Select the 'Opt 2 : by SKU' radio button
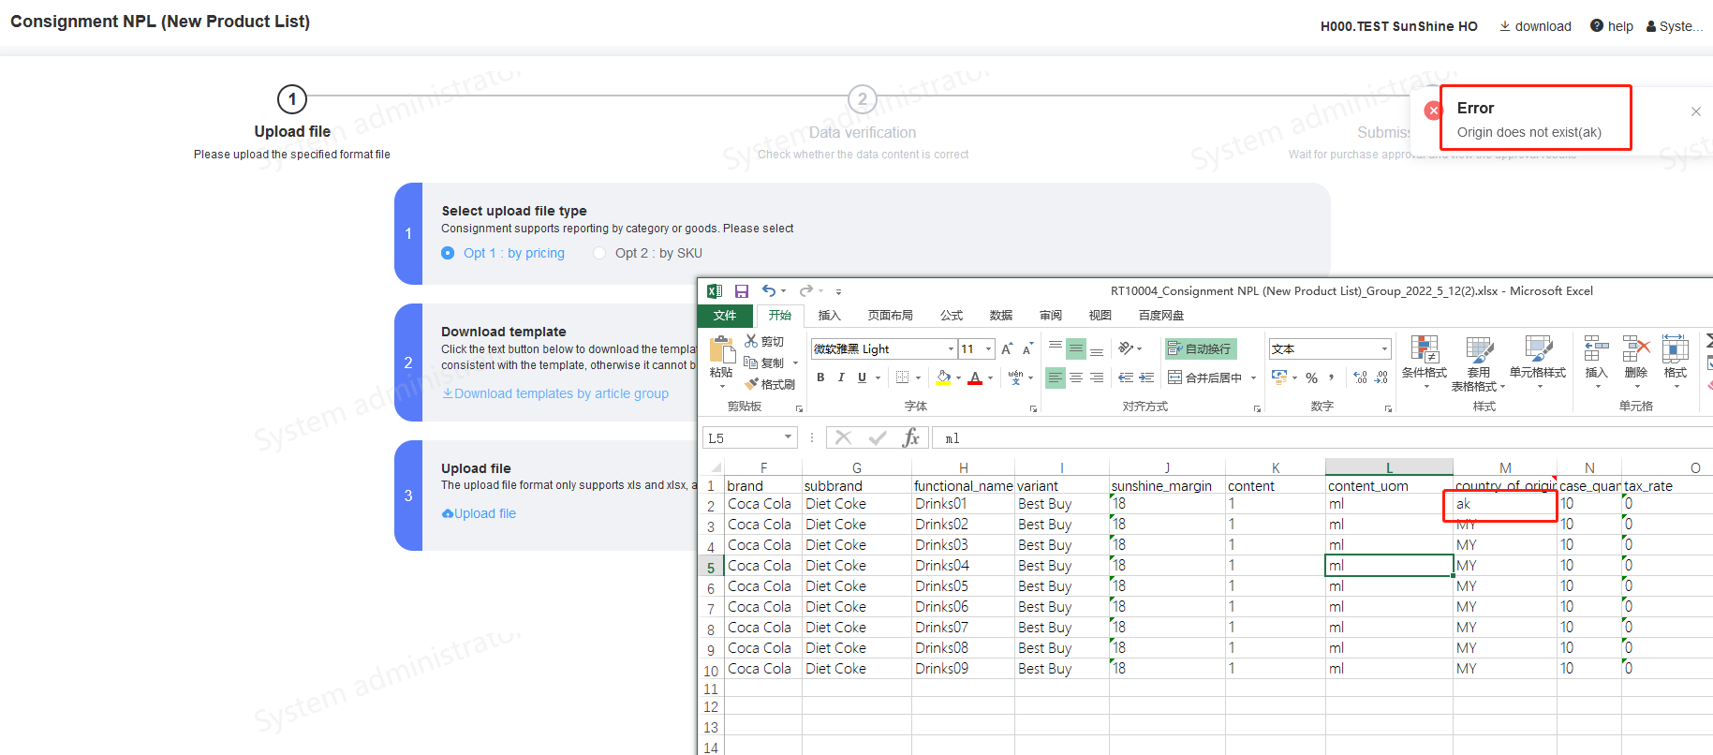Viewport: 1713px width, 755px height. (599, 253)
